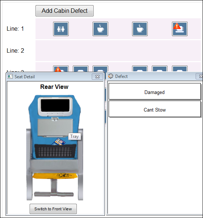Switch to Front View of the seat
203x218 pixels.
53,209
